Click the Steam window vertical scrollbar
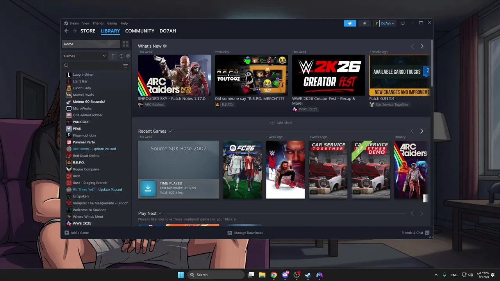This screenshot has width=500, height=281. [432, 63]
